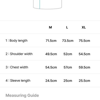The image size is (100, 100).
Task: Click the teal body length line on diagram
Action: (40, 4)
